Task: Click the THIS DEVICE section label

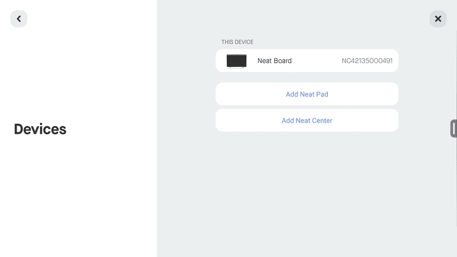Action: click(x=237, y=42)
